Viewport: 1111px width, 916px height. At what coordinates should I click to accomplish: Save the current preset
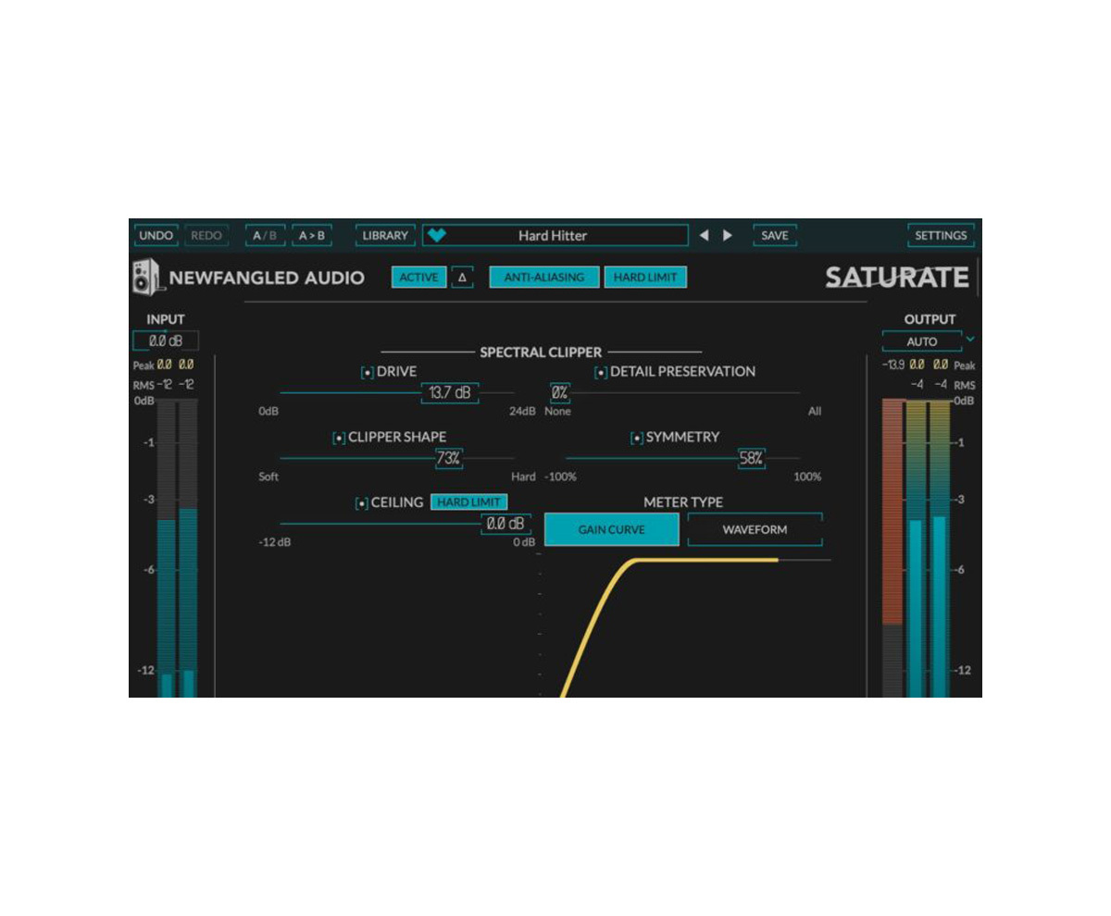(x=774, y=235)
